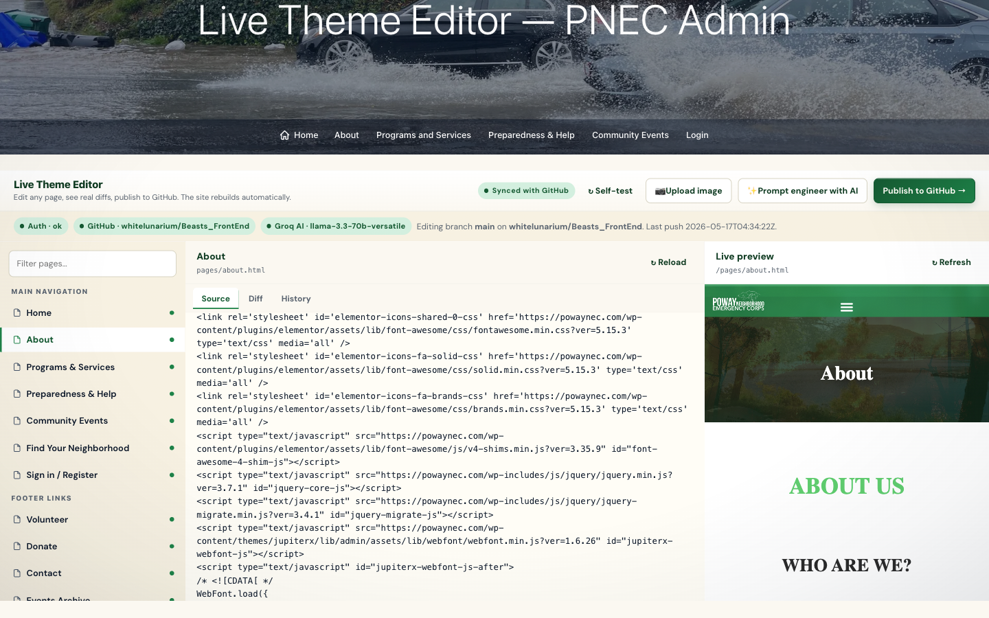Image resolution: width=989 pixels, height=618 pixels.
Task: Click the Auth ok status pill
Action: coord(41,226)
